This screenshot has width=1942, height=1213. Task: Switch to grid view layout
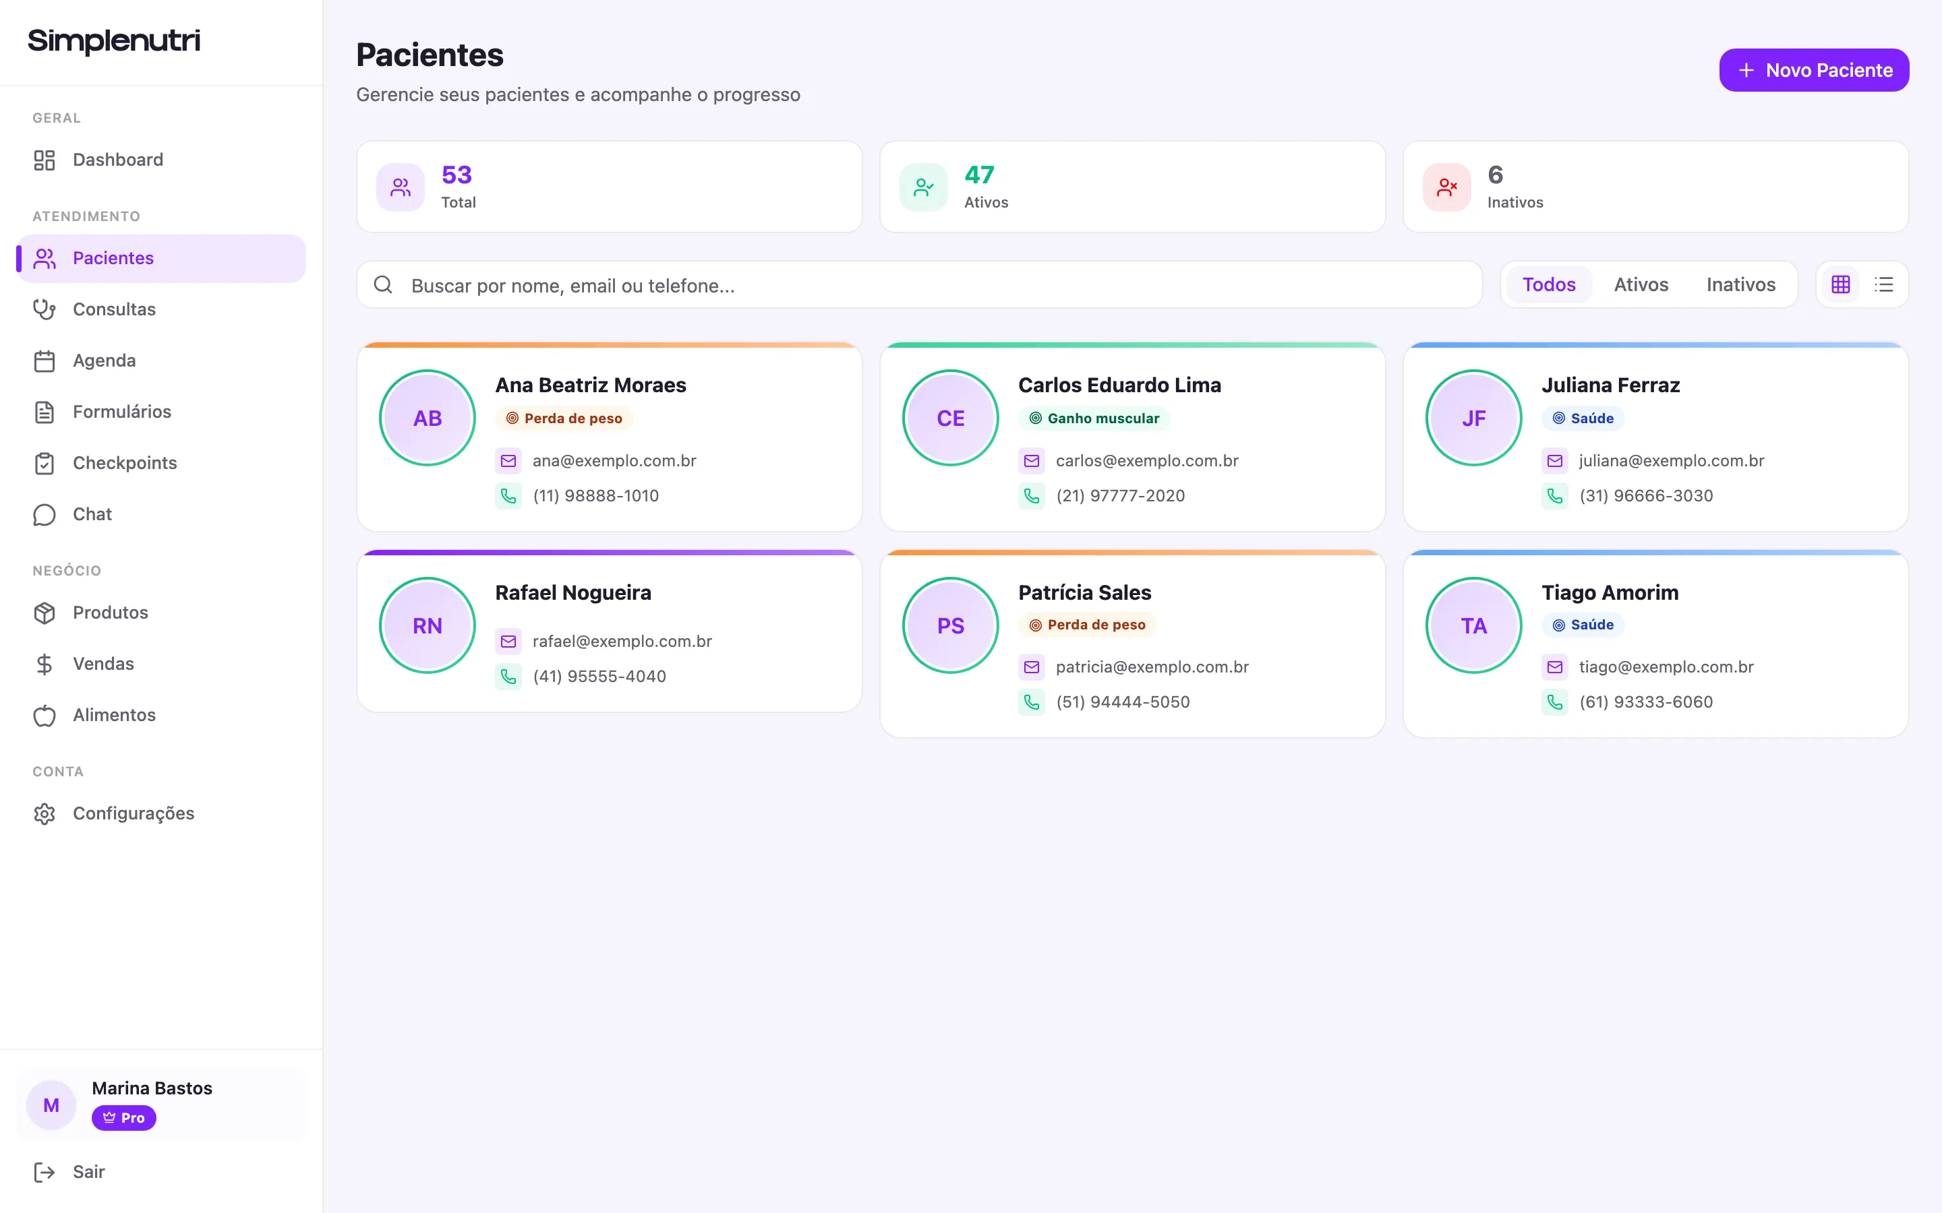[x=1841, y=285]
